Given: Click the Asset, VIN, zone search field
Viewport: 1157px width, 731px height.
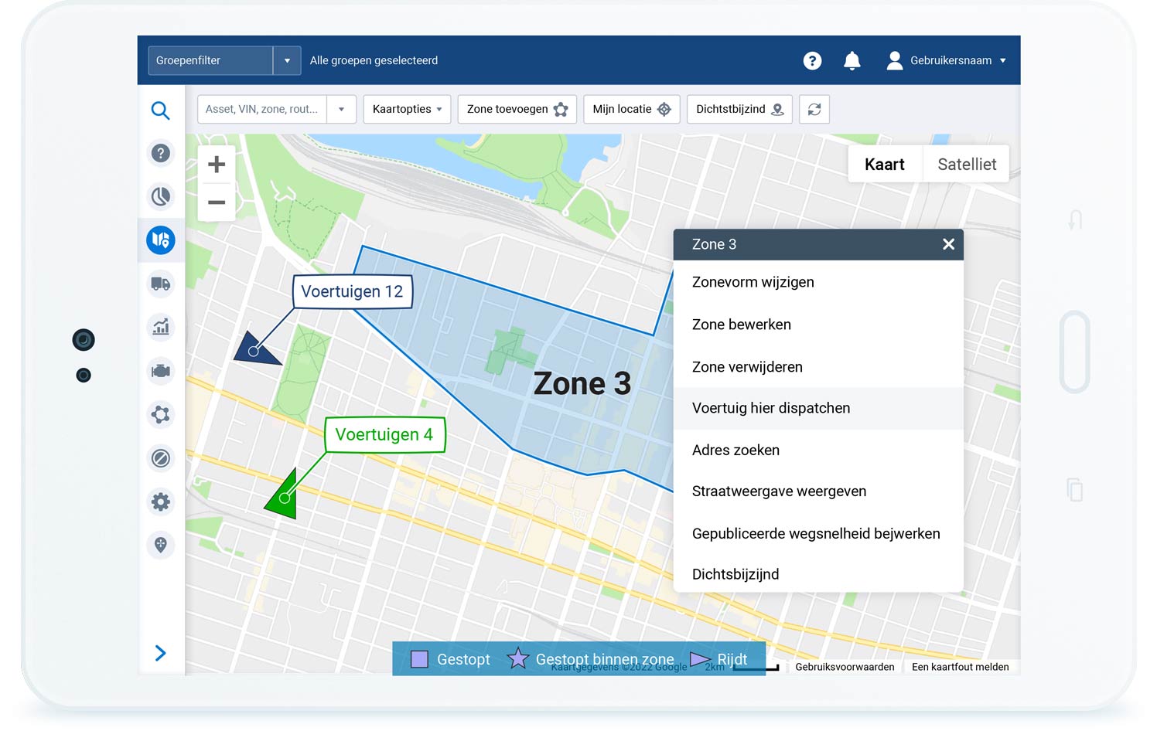Looking at the screenshot, I should pos(262,109).
